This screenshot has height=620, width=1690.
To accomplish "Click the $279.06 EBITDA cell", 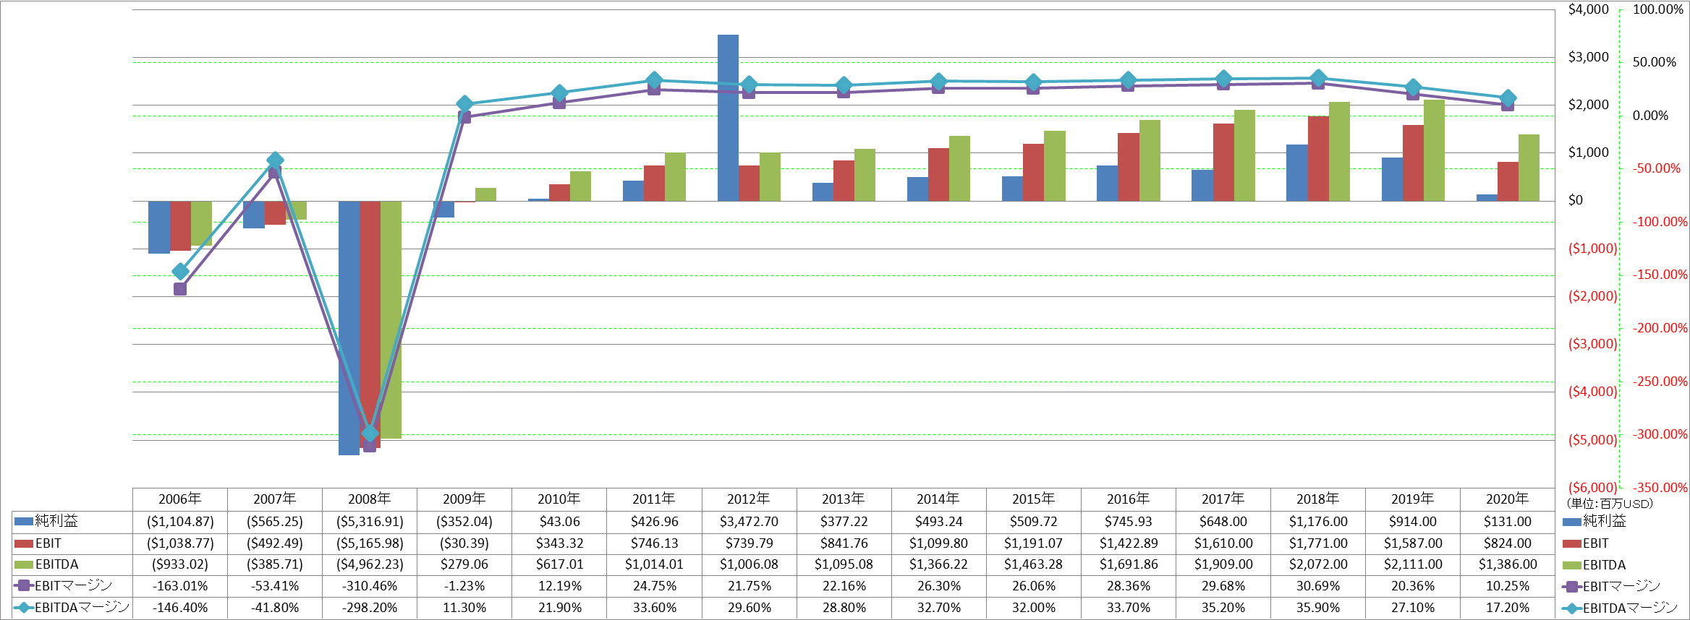I will tap(464, 564).
